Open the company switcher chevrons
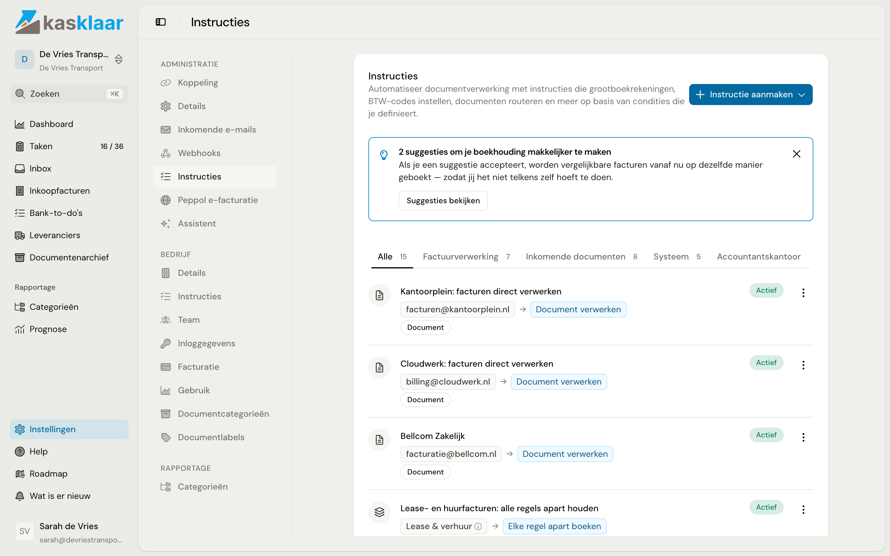The width and height of the screenshot is (890, 556). click(118, 59)
